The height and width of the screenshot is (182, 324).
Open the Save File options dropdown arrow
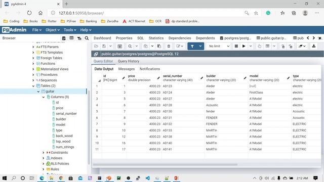[x=110, y=46]
